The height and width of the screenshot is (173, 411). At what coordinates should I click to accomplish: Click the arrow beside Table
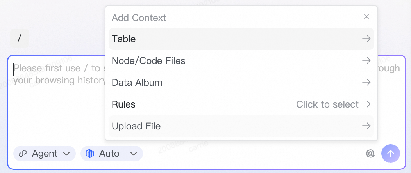366,39
